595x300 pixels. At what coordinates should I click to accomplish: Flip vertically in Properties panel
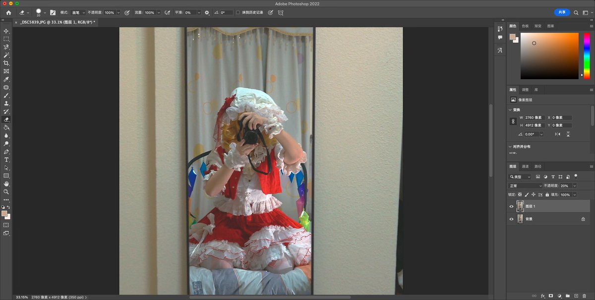pos(568,134)
